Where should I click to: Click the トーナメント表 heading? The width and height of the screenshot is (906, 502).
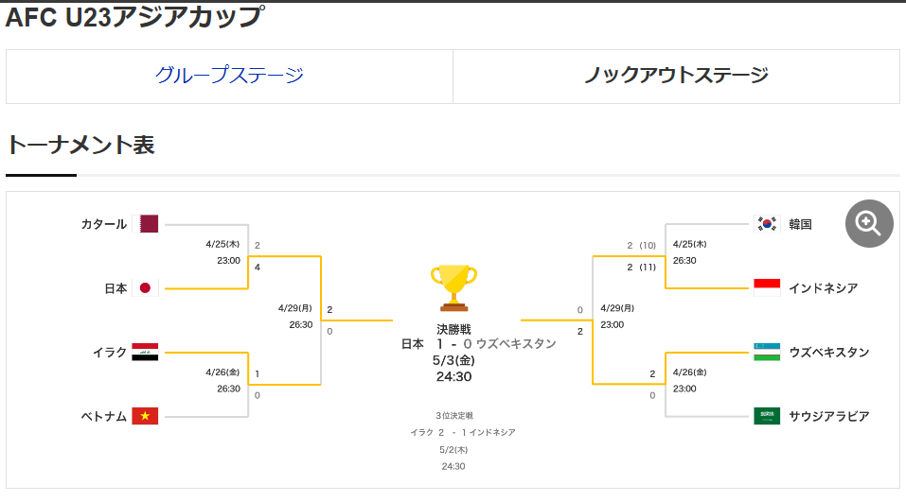[80, 145]
